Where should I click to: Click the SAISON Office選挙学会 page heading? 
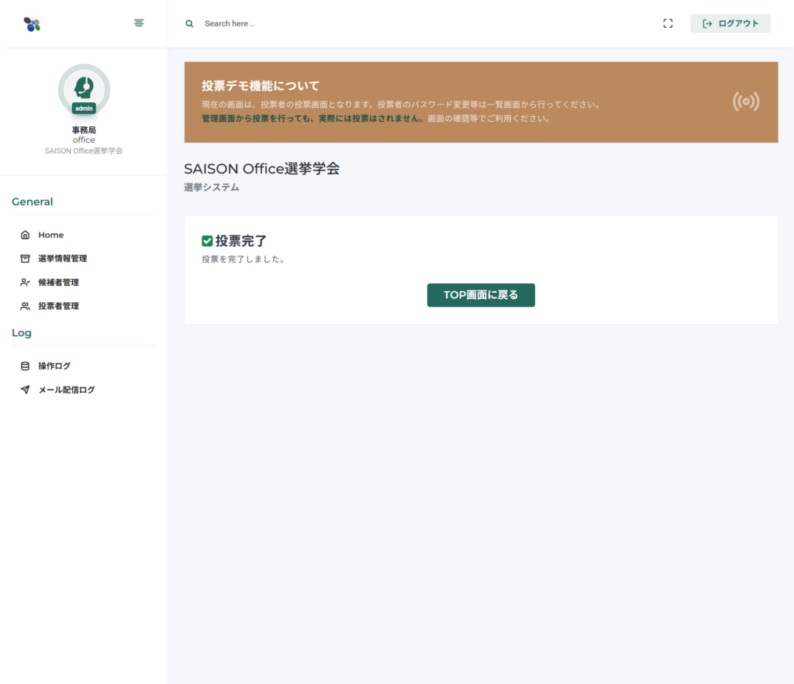[x=262, y=168]
